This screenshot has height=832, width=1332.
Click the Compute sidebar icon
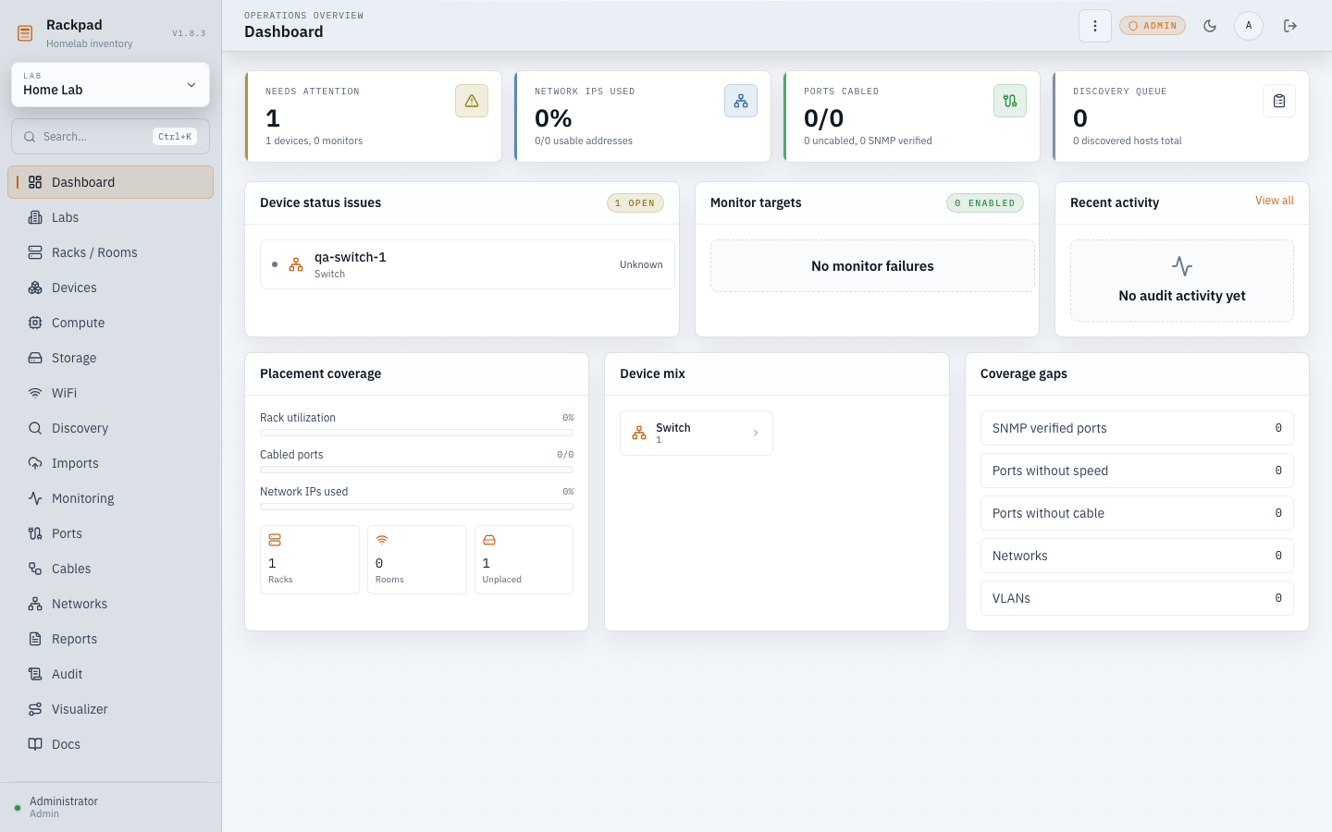(x=35, y=323)
